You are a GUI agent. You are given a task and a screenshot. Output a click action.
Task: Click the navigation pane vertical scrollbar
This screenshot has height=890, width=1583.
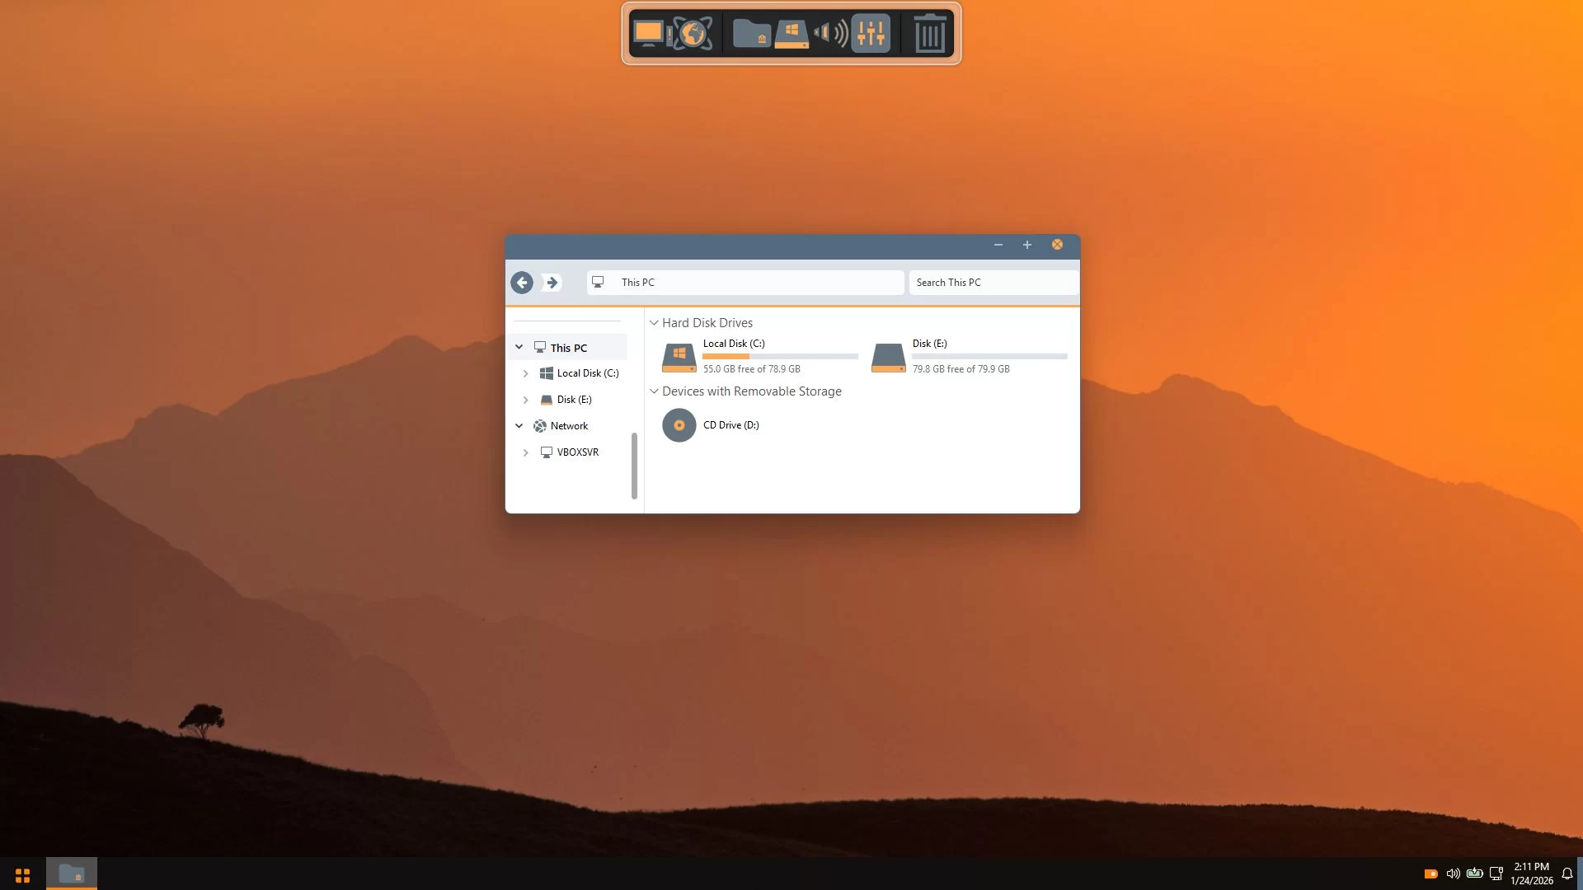click(x=634, y=466)
